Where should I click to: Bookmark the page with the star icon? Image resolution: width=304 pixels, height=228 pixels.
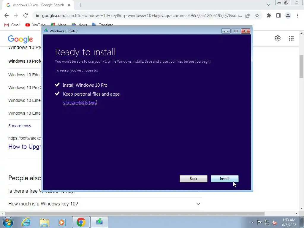257,15
